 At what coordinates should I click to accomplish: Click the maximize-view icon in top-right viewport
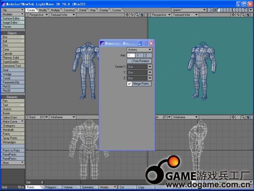tap(248, 15)
